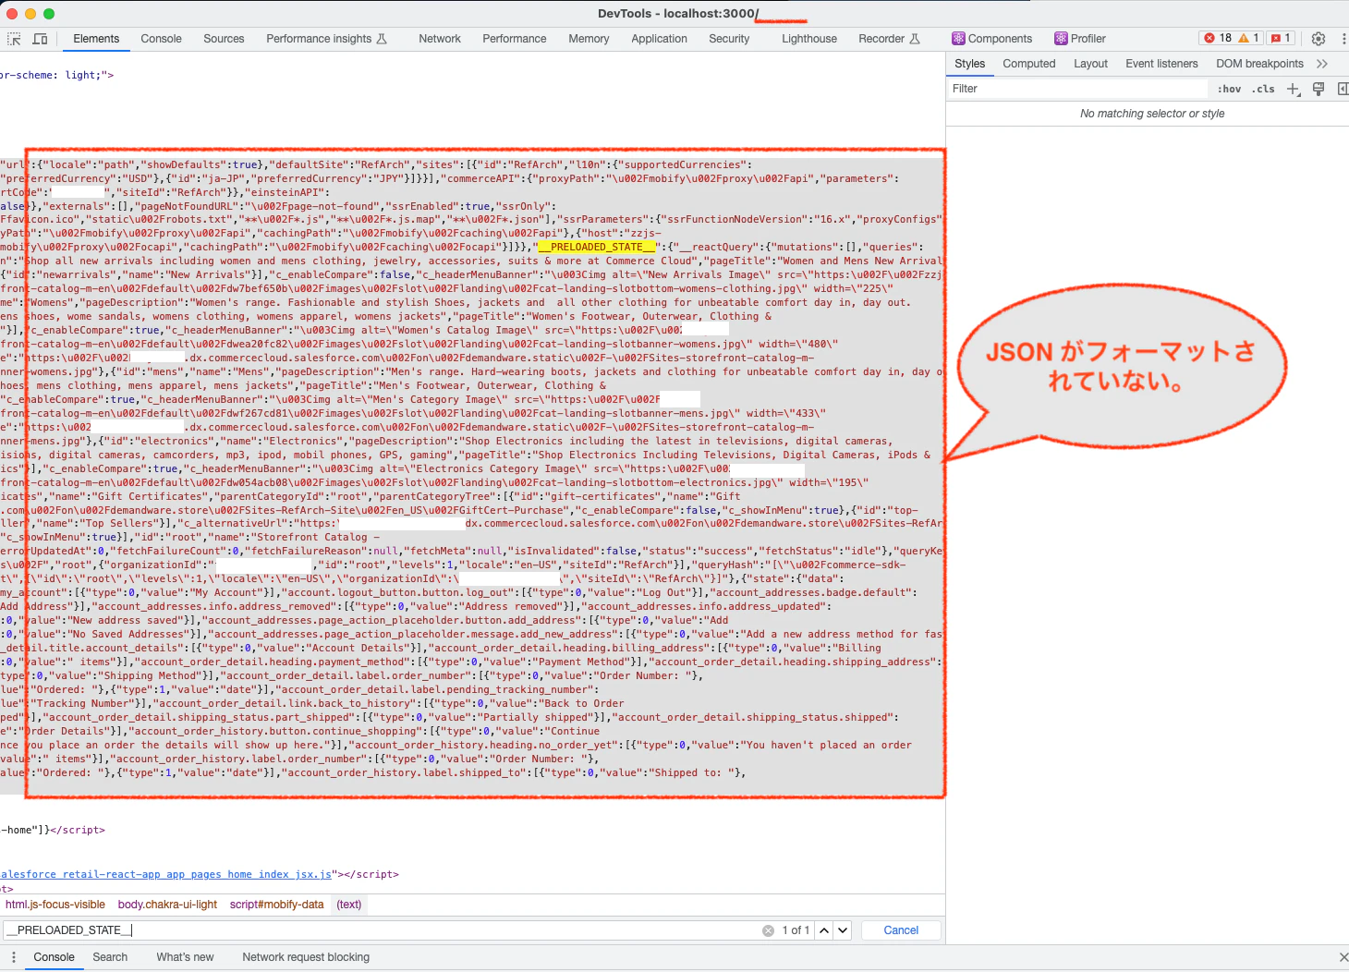
Task: Select the Layout sidebar tab
Action: tap(1090, 64)
